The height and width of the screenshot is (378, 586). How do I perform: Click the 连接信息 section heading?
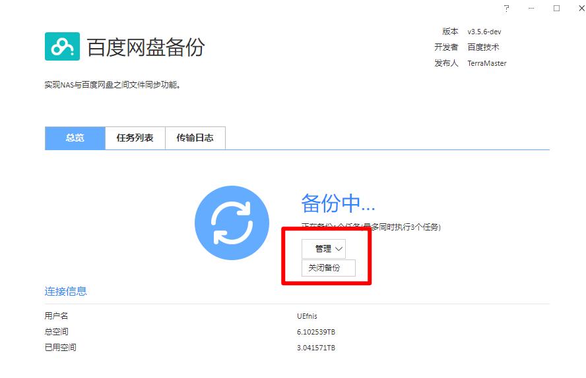(66, 291)
